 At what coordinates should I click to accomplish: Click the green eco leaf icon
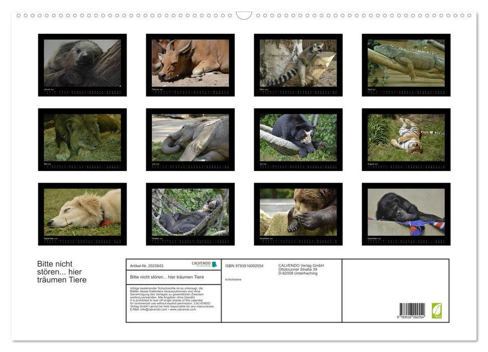coord(437,311)
